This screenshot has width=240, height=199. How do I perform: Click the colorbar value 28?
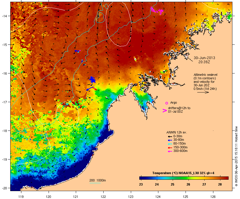point(220,184)
